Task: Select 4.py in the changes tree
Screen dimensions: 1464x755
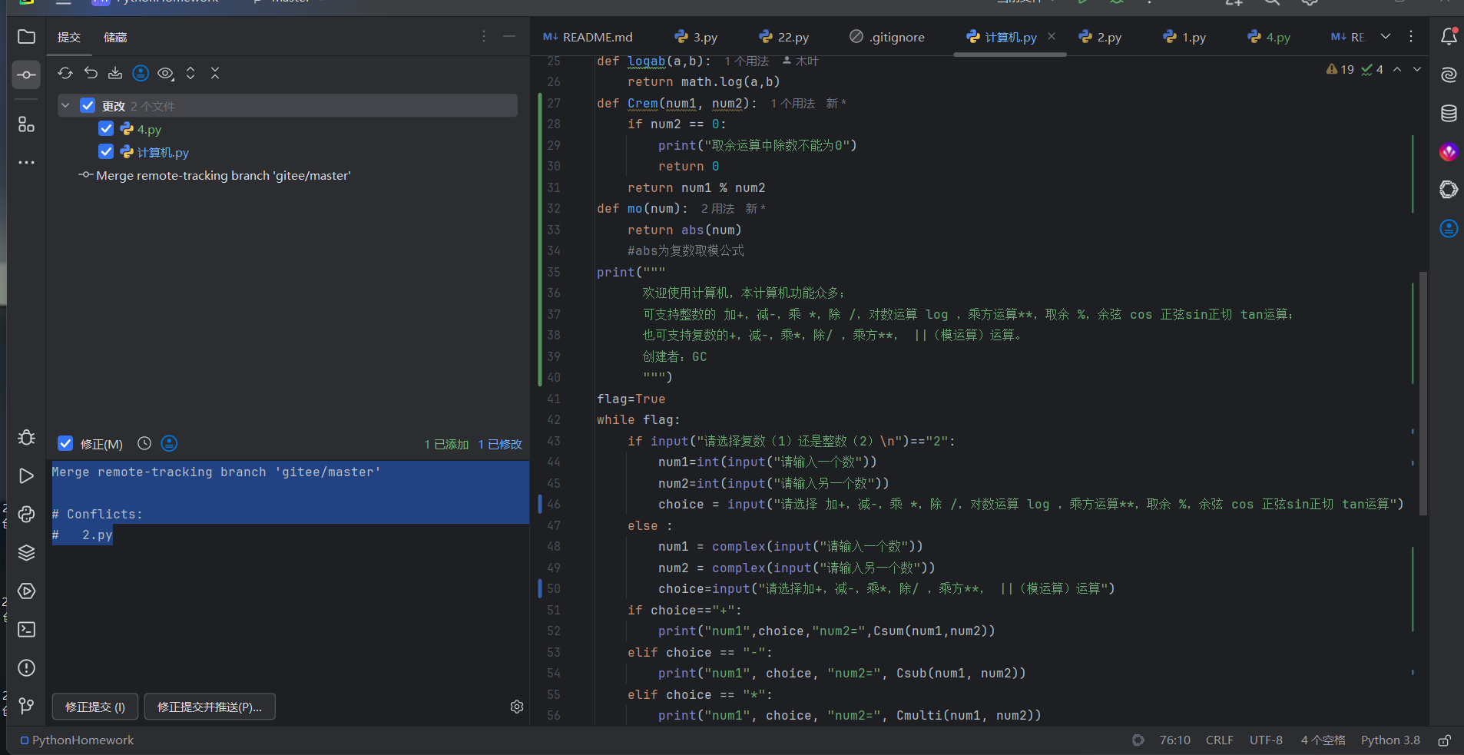Action: [149, 129]
